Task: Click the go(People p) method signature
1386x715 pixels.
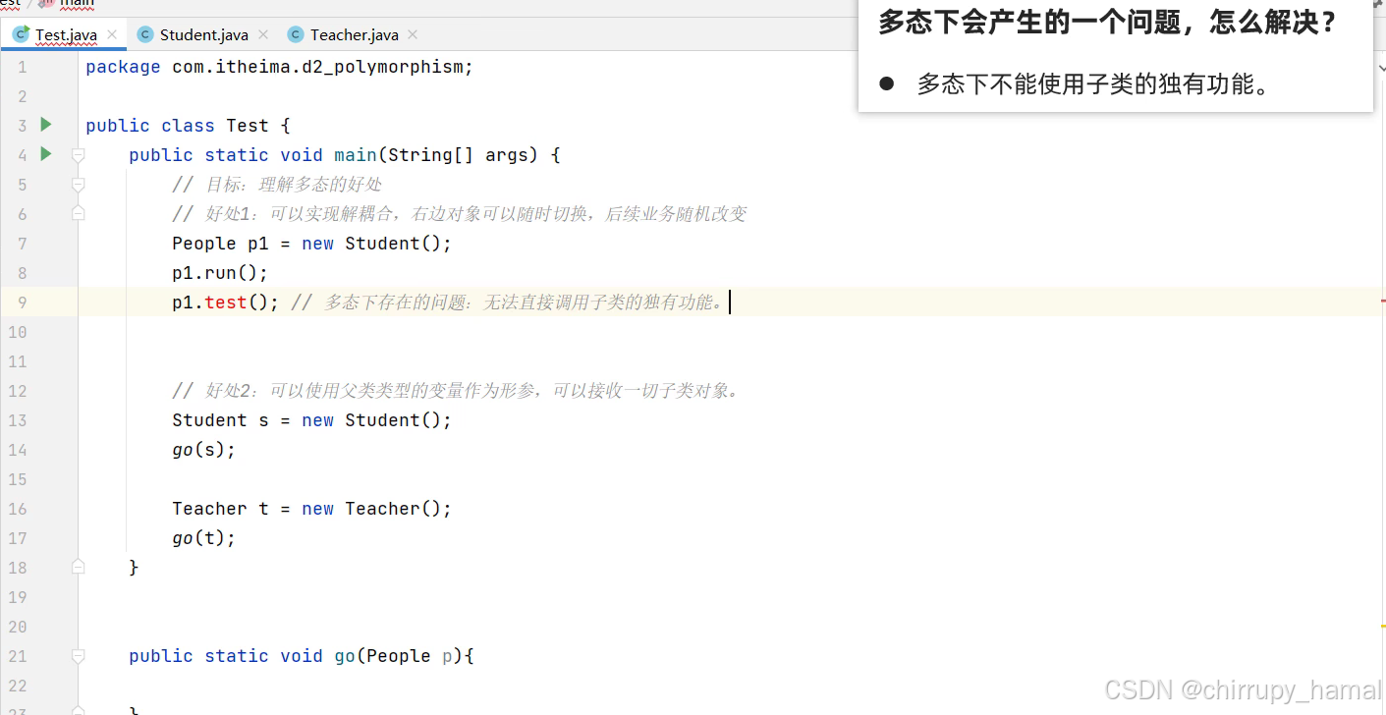Action: point(302,656)
